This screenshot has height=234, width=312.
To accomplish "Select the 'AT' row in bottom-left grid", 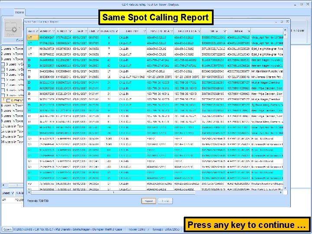I will pos(12,200).
